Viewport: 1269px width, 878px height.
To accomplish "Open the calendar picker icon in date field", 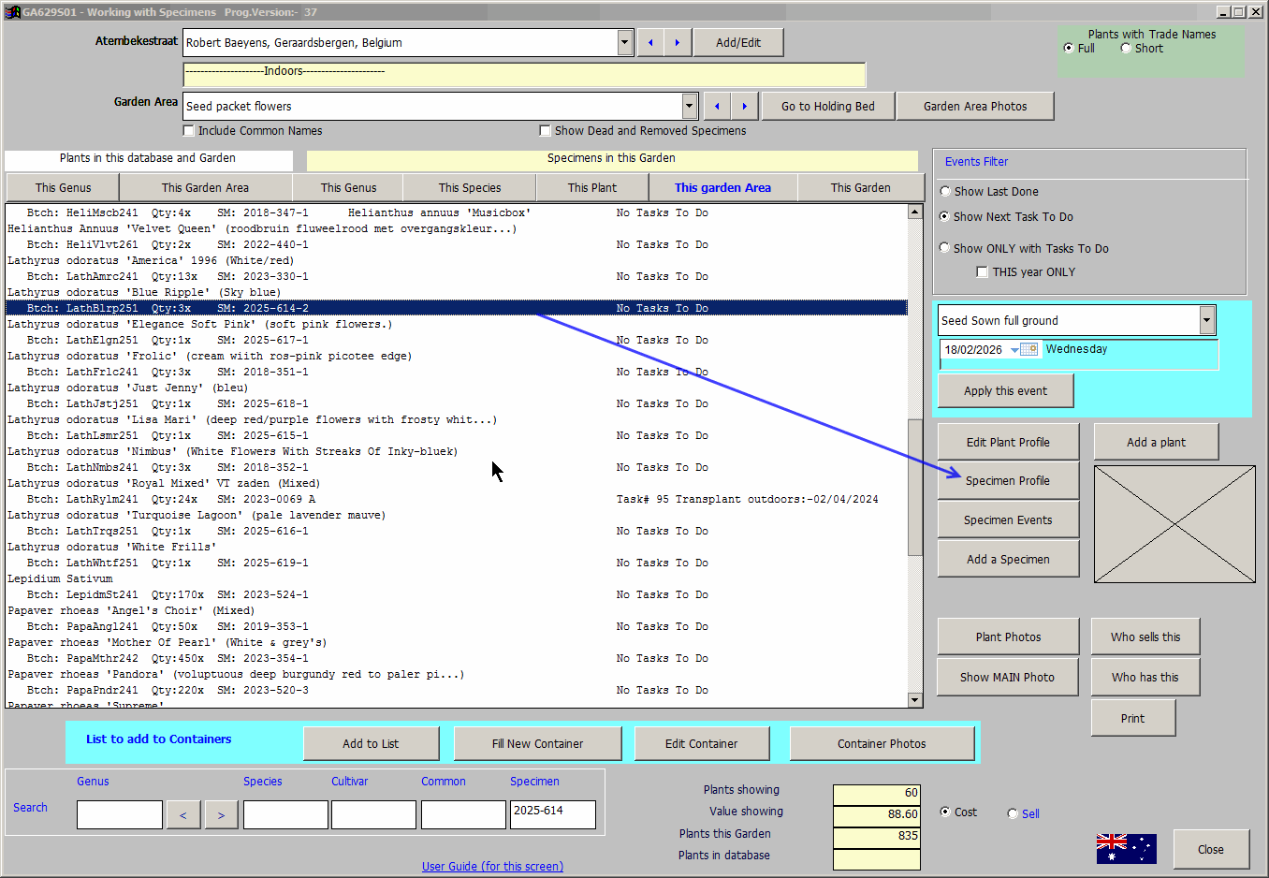I will click(x=1028, y=350).
